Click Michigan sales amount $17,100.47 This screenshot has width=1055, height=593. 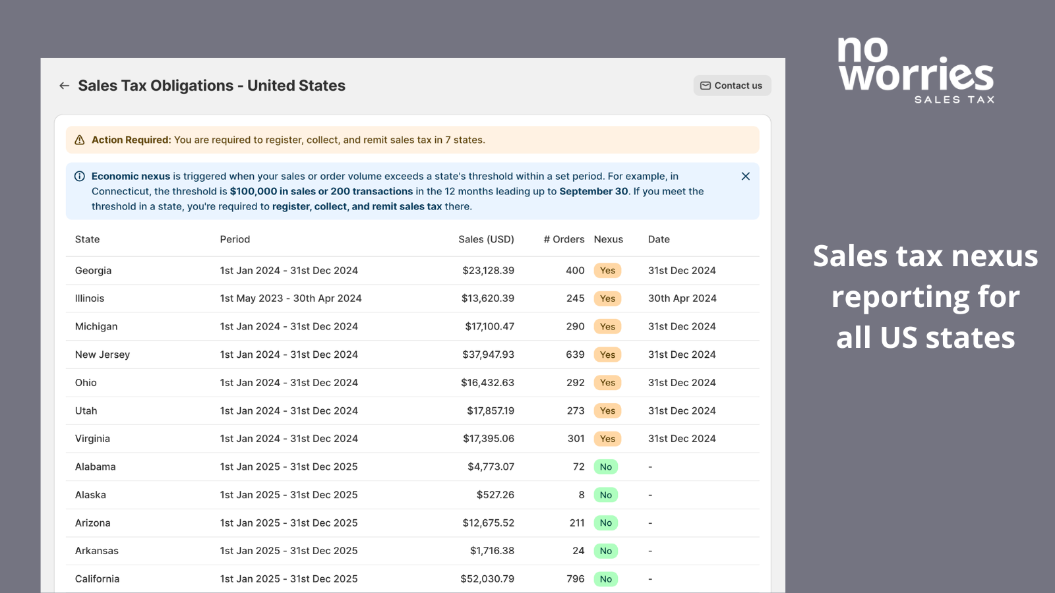coord(490,326)
